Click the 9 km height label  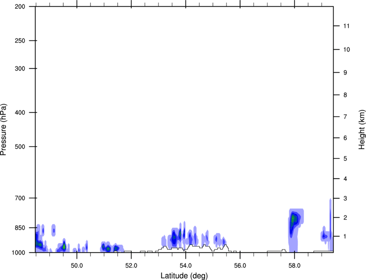345,73
